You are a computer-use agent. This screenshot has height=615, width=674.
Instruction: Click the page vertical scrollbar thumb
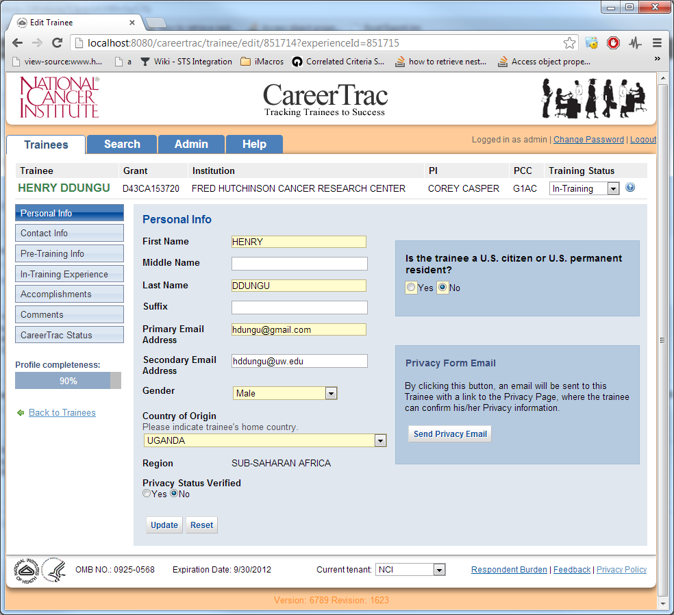[x=662, y=340]
